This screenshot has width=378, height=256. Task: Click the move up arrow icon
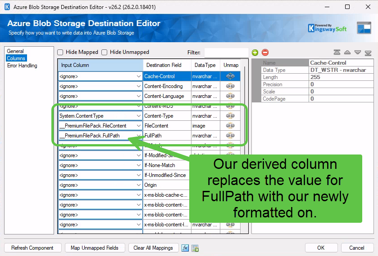tap(347, 52)
